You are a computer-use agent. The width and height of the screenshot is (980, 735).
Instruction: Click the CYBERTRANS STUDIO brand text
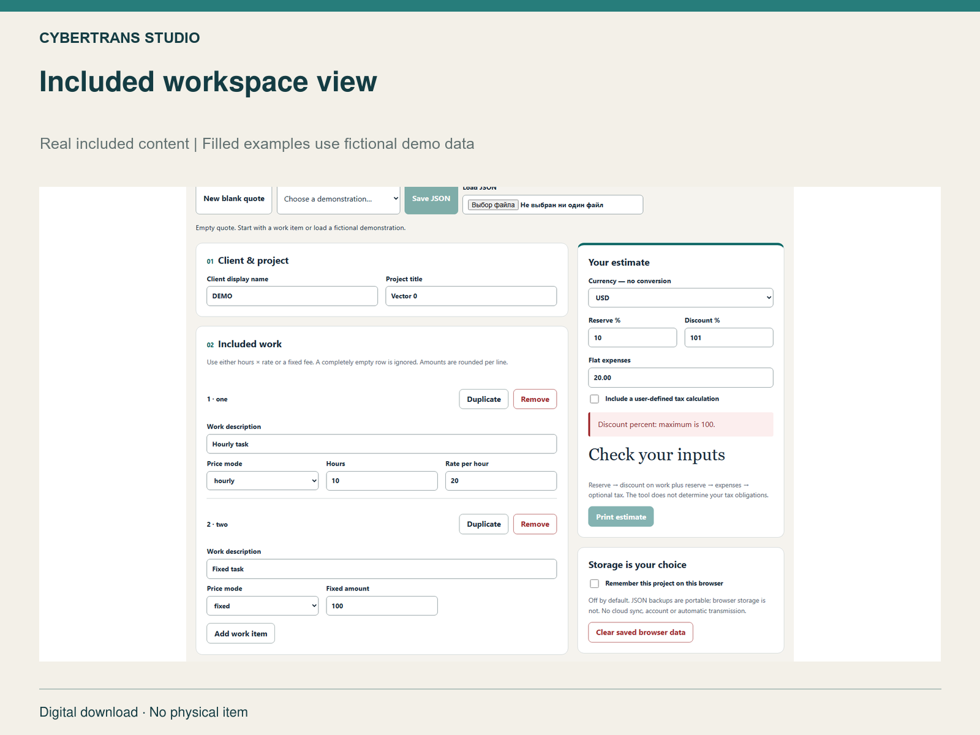pos(119,38)
